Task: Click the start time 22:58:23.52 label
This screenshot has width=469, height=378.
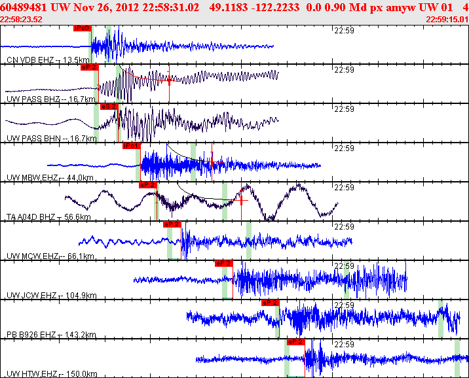Action: click(x=21, y=20)
